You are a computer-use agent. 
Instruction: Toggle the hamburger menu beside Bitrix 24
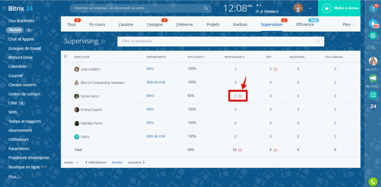[x=4, y=9]
